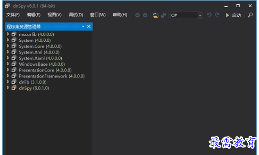Image resolution: width=259 pixels, height=155 pixels.
Task: Select System.Xaml (4.0.0.0) row
Action: coord(40,58)
